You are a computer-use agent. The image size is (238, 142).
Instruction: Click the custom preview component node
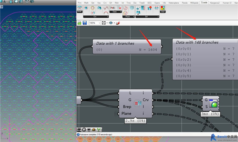pyautogui.click(x=211, y=104)
